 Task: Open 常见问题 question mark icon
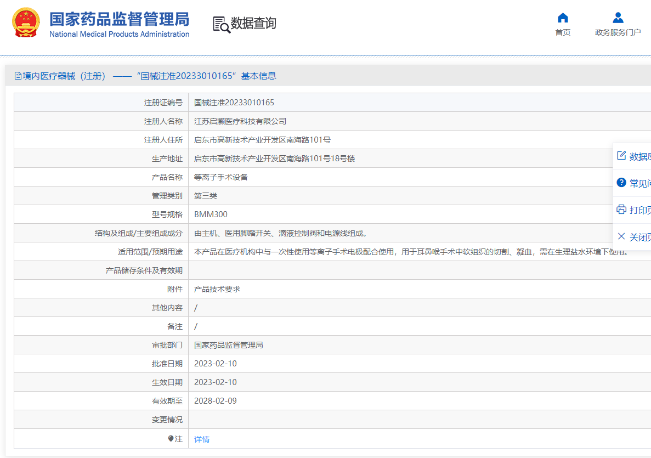[x=621, y=182]
